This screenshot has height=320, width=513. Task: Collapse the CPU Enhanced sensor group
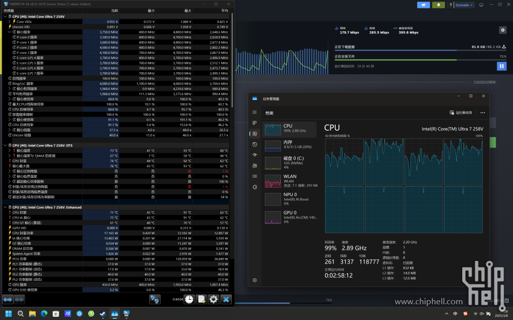tap(5, 207)
